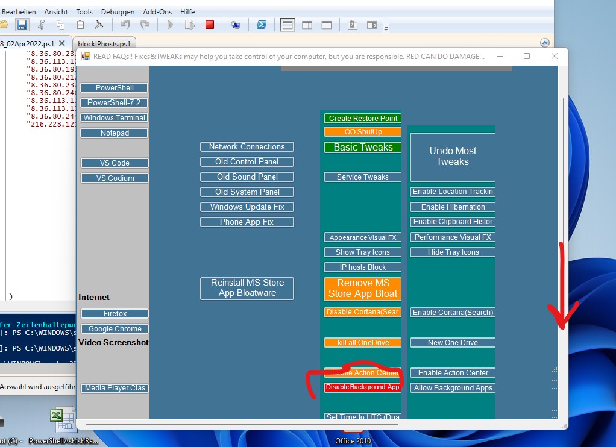
Task: Show script pane maximized layout icon
Action: point(327,25)
